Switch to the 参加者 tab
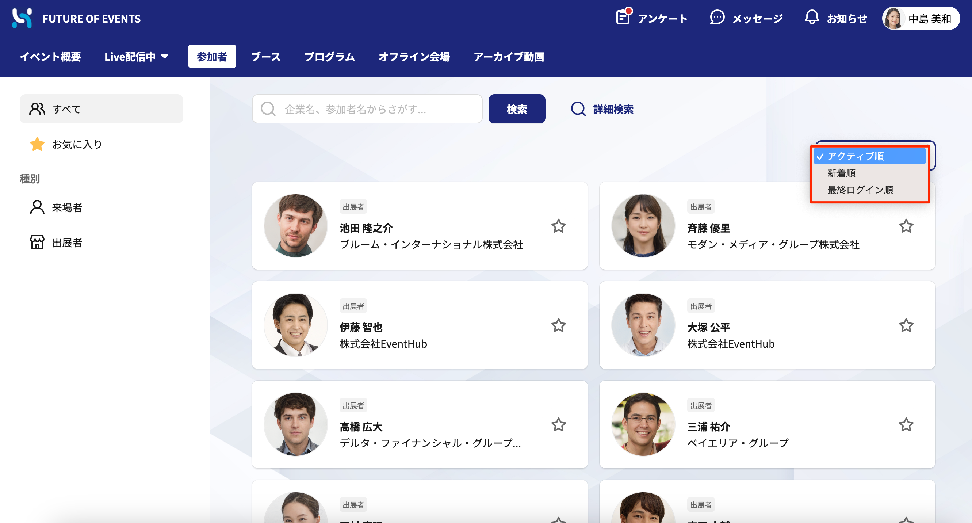This screenshot has width=972, height=523. [x=212, y=57]
